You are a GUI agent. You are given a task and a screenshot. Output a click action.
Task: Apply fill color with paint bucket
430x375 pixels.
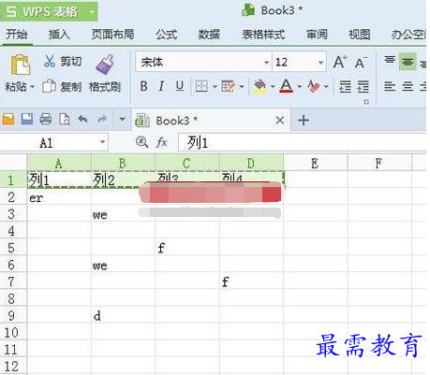coord(259,86)
